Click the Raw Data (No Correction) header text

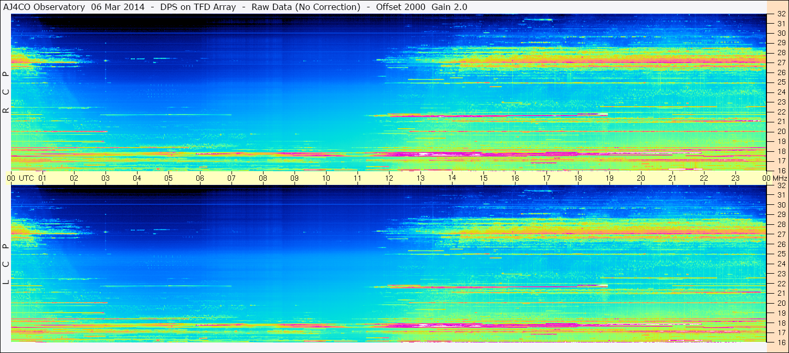click(x=306, y=7)
